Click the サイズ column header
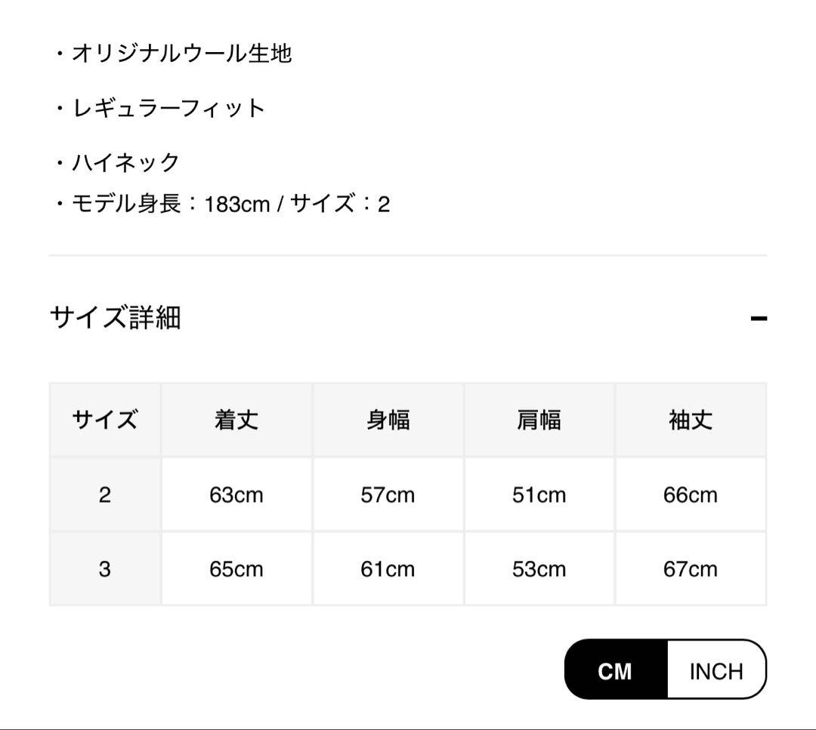816x730 pixels. [x=105, y=420]
